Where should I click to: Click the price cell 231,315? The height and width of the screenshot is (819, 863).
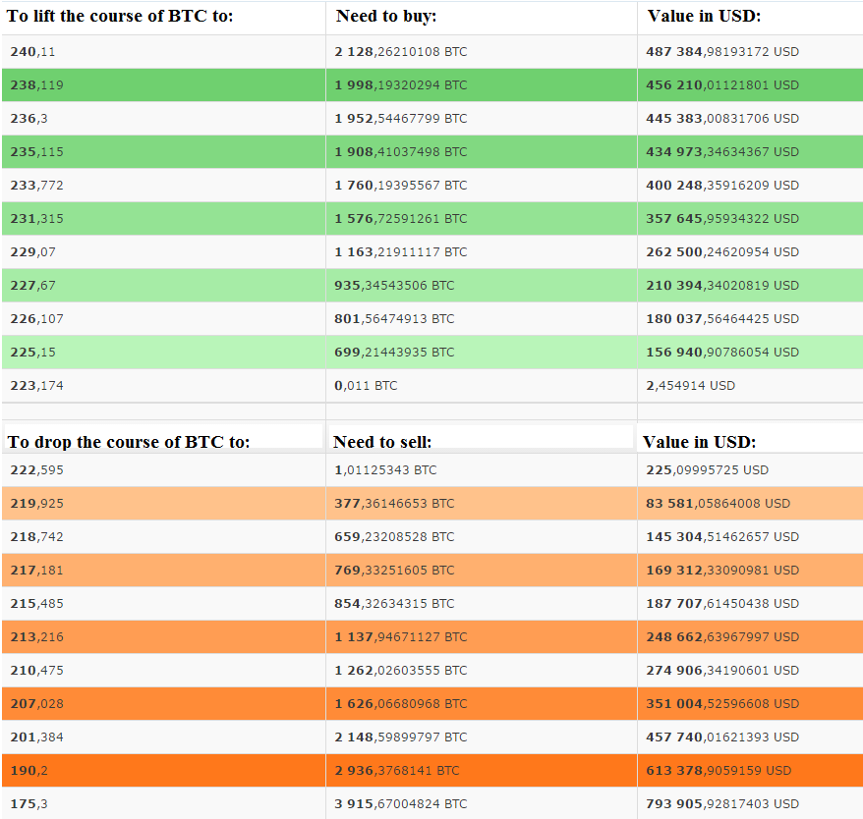tap(37, 219)
